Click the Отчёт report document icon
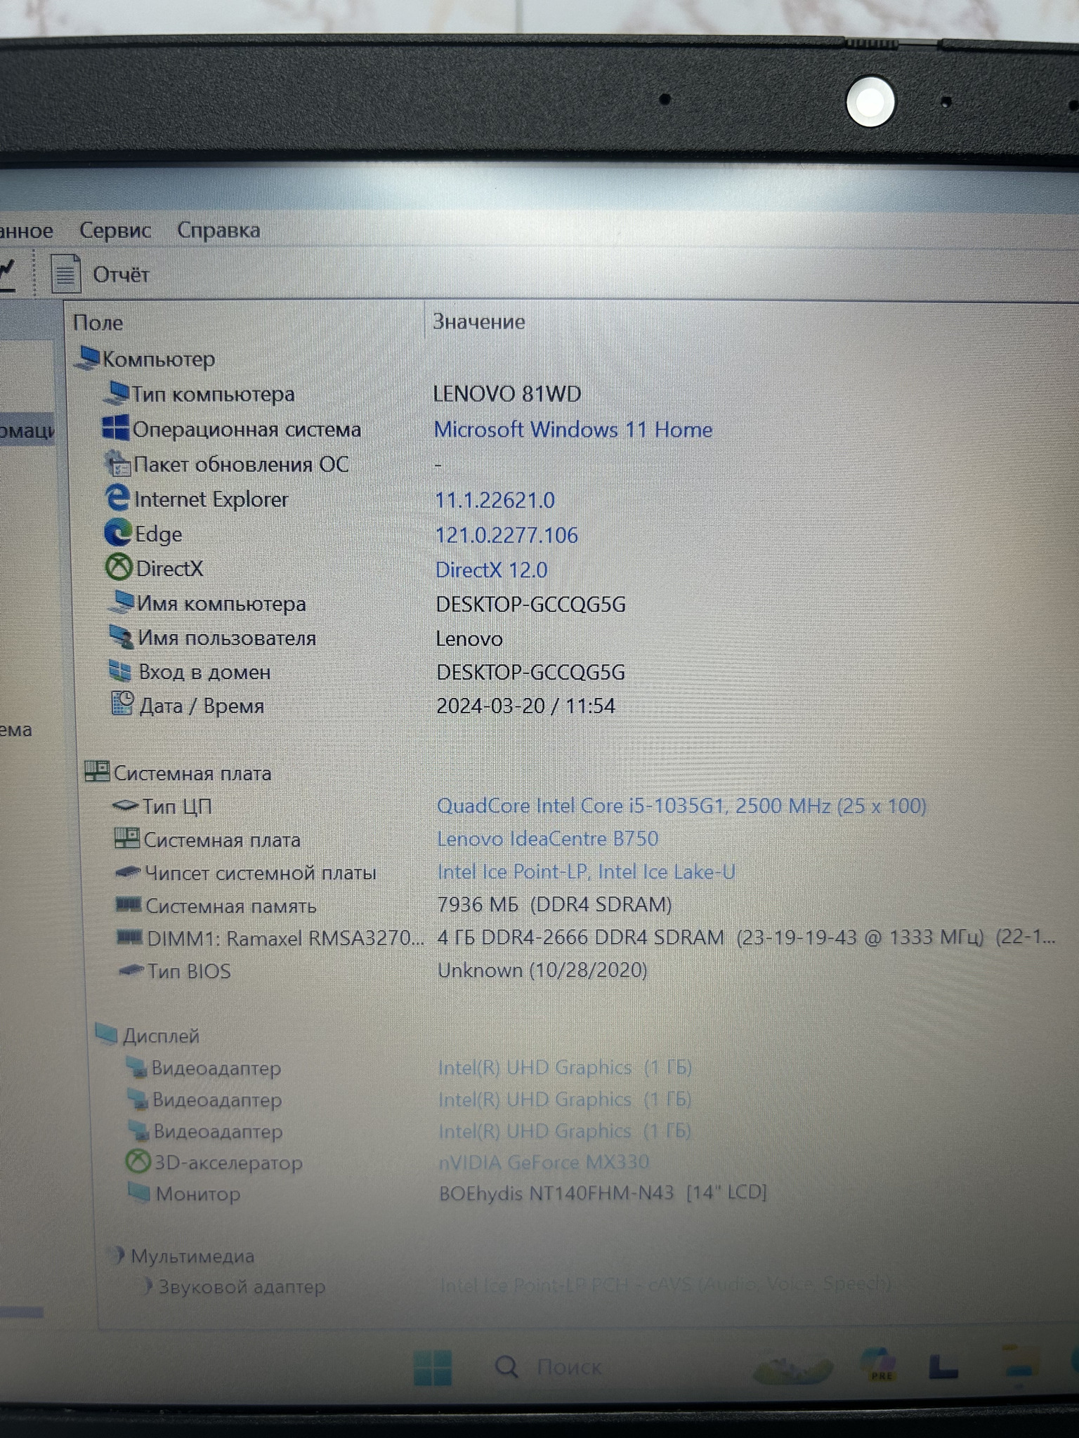1079x1438 pixels. pyautogui.click(x=65, y=274)
